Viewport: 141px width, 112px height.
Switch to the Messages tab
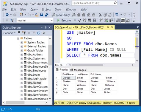tap(78, 70)
